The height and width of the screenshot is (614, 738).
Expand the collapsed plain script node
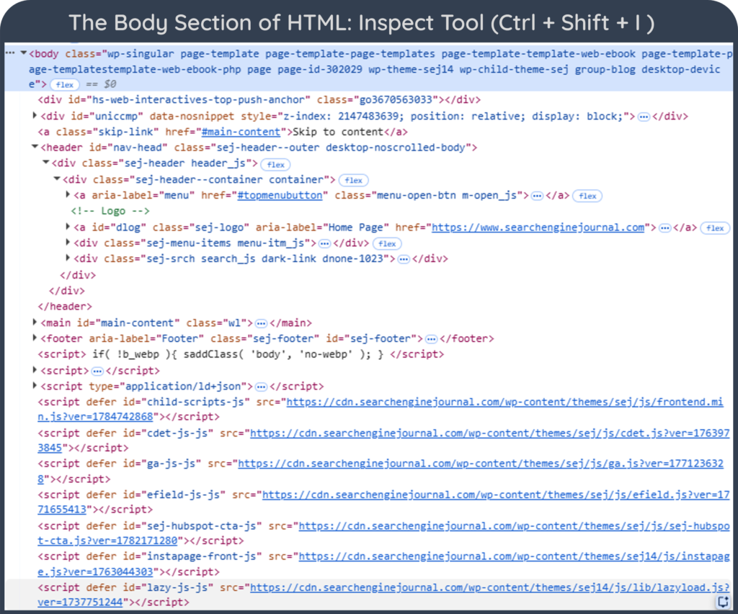(35, 370)
